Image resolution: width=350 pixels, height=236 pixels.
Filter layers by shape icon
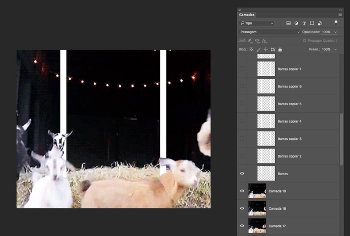[312, 23]
